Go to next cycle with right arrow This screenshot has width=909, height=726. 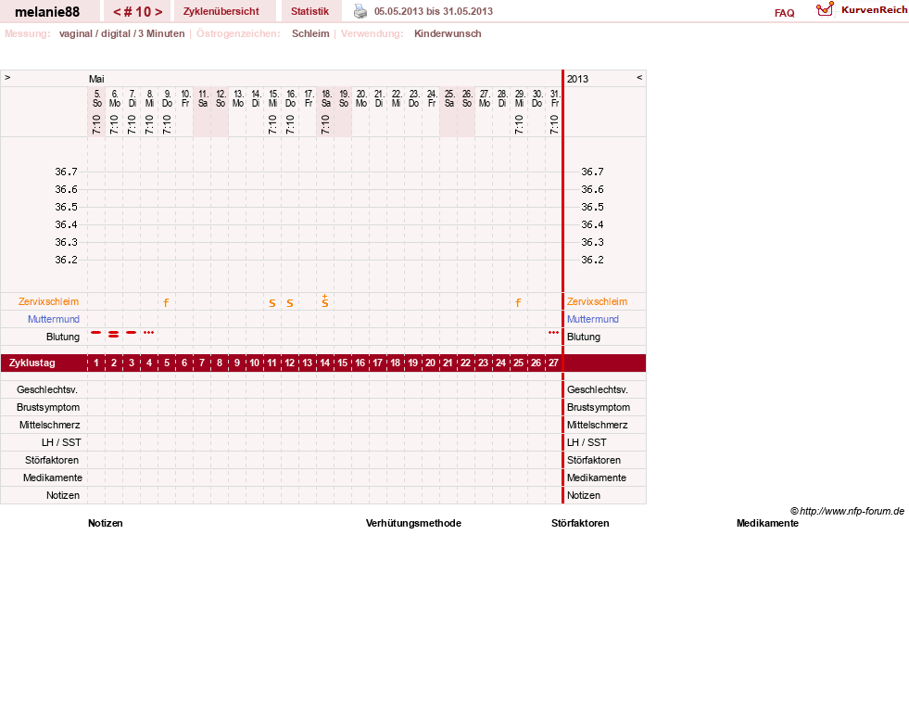tap(158, 12)
